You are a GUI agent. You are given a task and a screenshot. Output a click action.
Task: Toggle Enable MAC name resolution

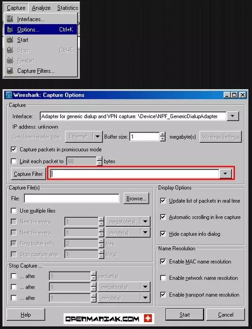pos(163,262)
